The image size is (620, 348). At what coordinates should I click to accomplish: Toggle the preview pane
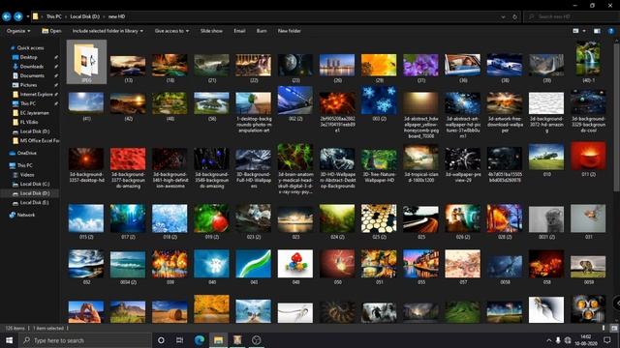coord(597,31)
